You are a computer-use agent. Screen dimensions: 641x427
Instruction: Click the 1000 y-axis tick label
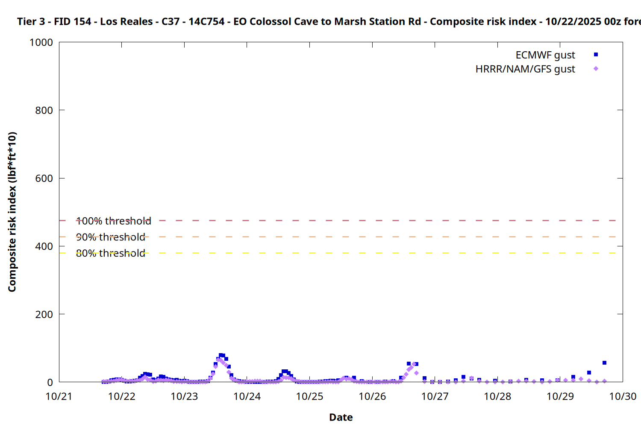(x=41, y=42)
